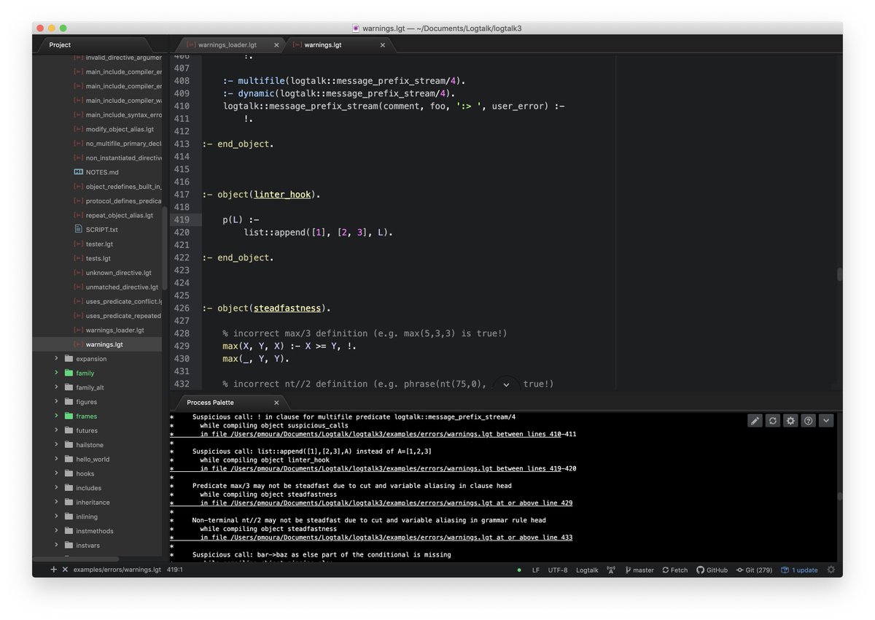Open the Git (279) panel
This screenshot has height=620, width=875.
pyautogui.click(x=754, y=570)
